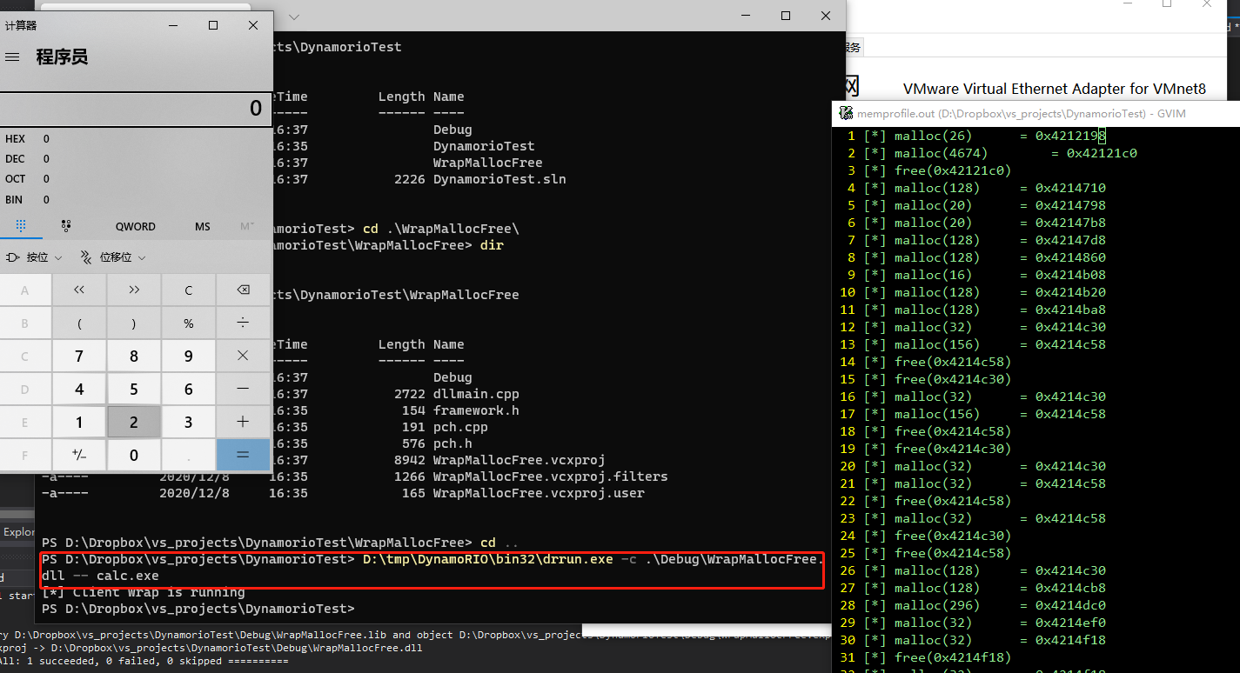The height and width of the screenshot is (673, 1240).
Task: Click the MS memory store button
Action: (203, 226)
